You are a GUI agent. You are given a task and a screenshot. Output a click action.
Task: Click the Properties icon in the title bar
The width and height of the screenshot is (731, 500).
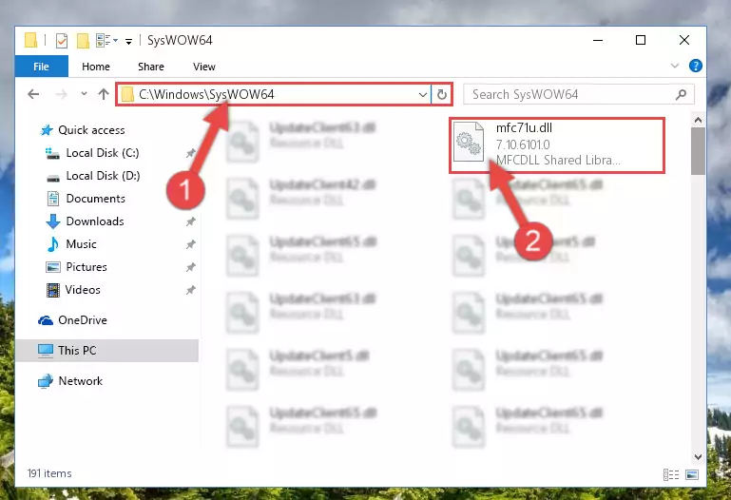62,41
